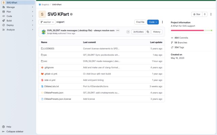Open the po folder
Image resolution: width=217 pixels, height=135 pixels.
point(45,55)
